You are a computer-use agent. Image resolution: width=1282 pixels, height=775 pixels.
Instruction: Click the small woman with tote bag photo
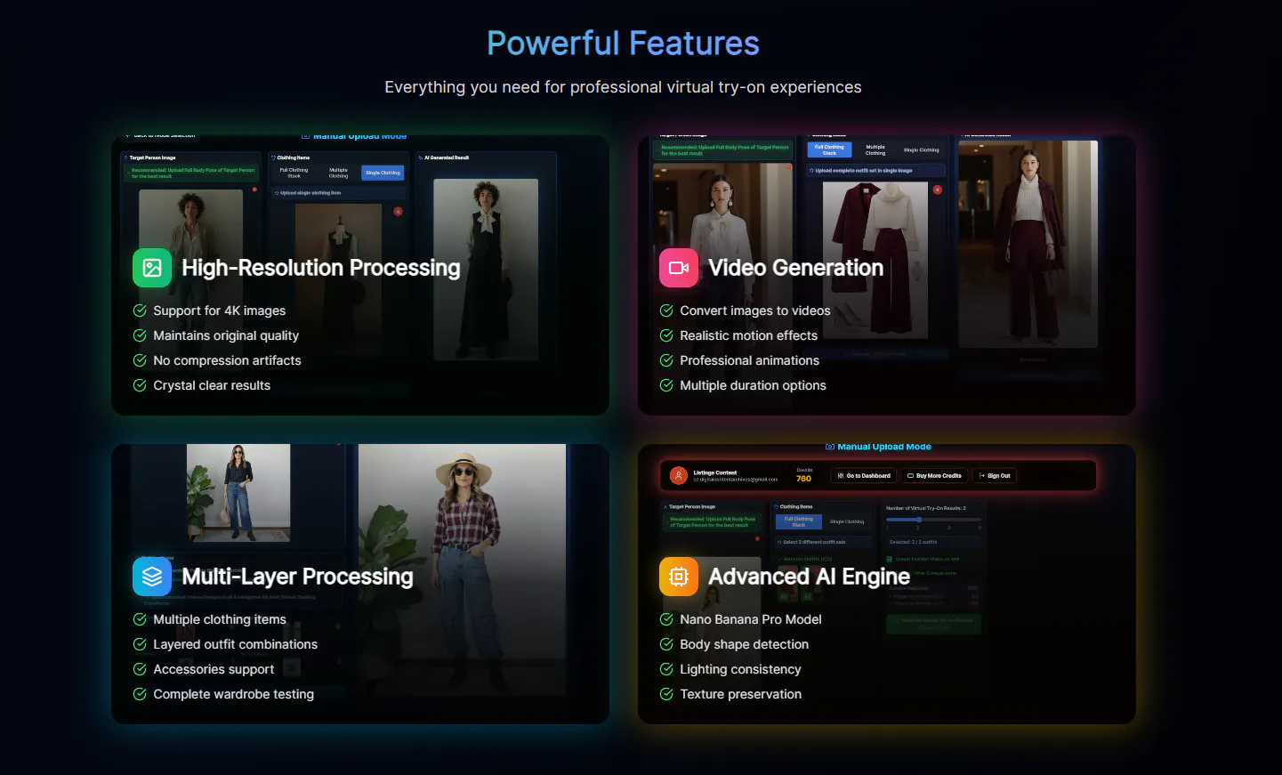(238, 492)
